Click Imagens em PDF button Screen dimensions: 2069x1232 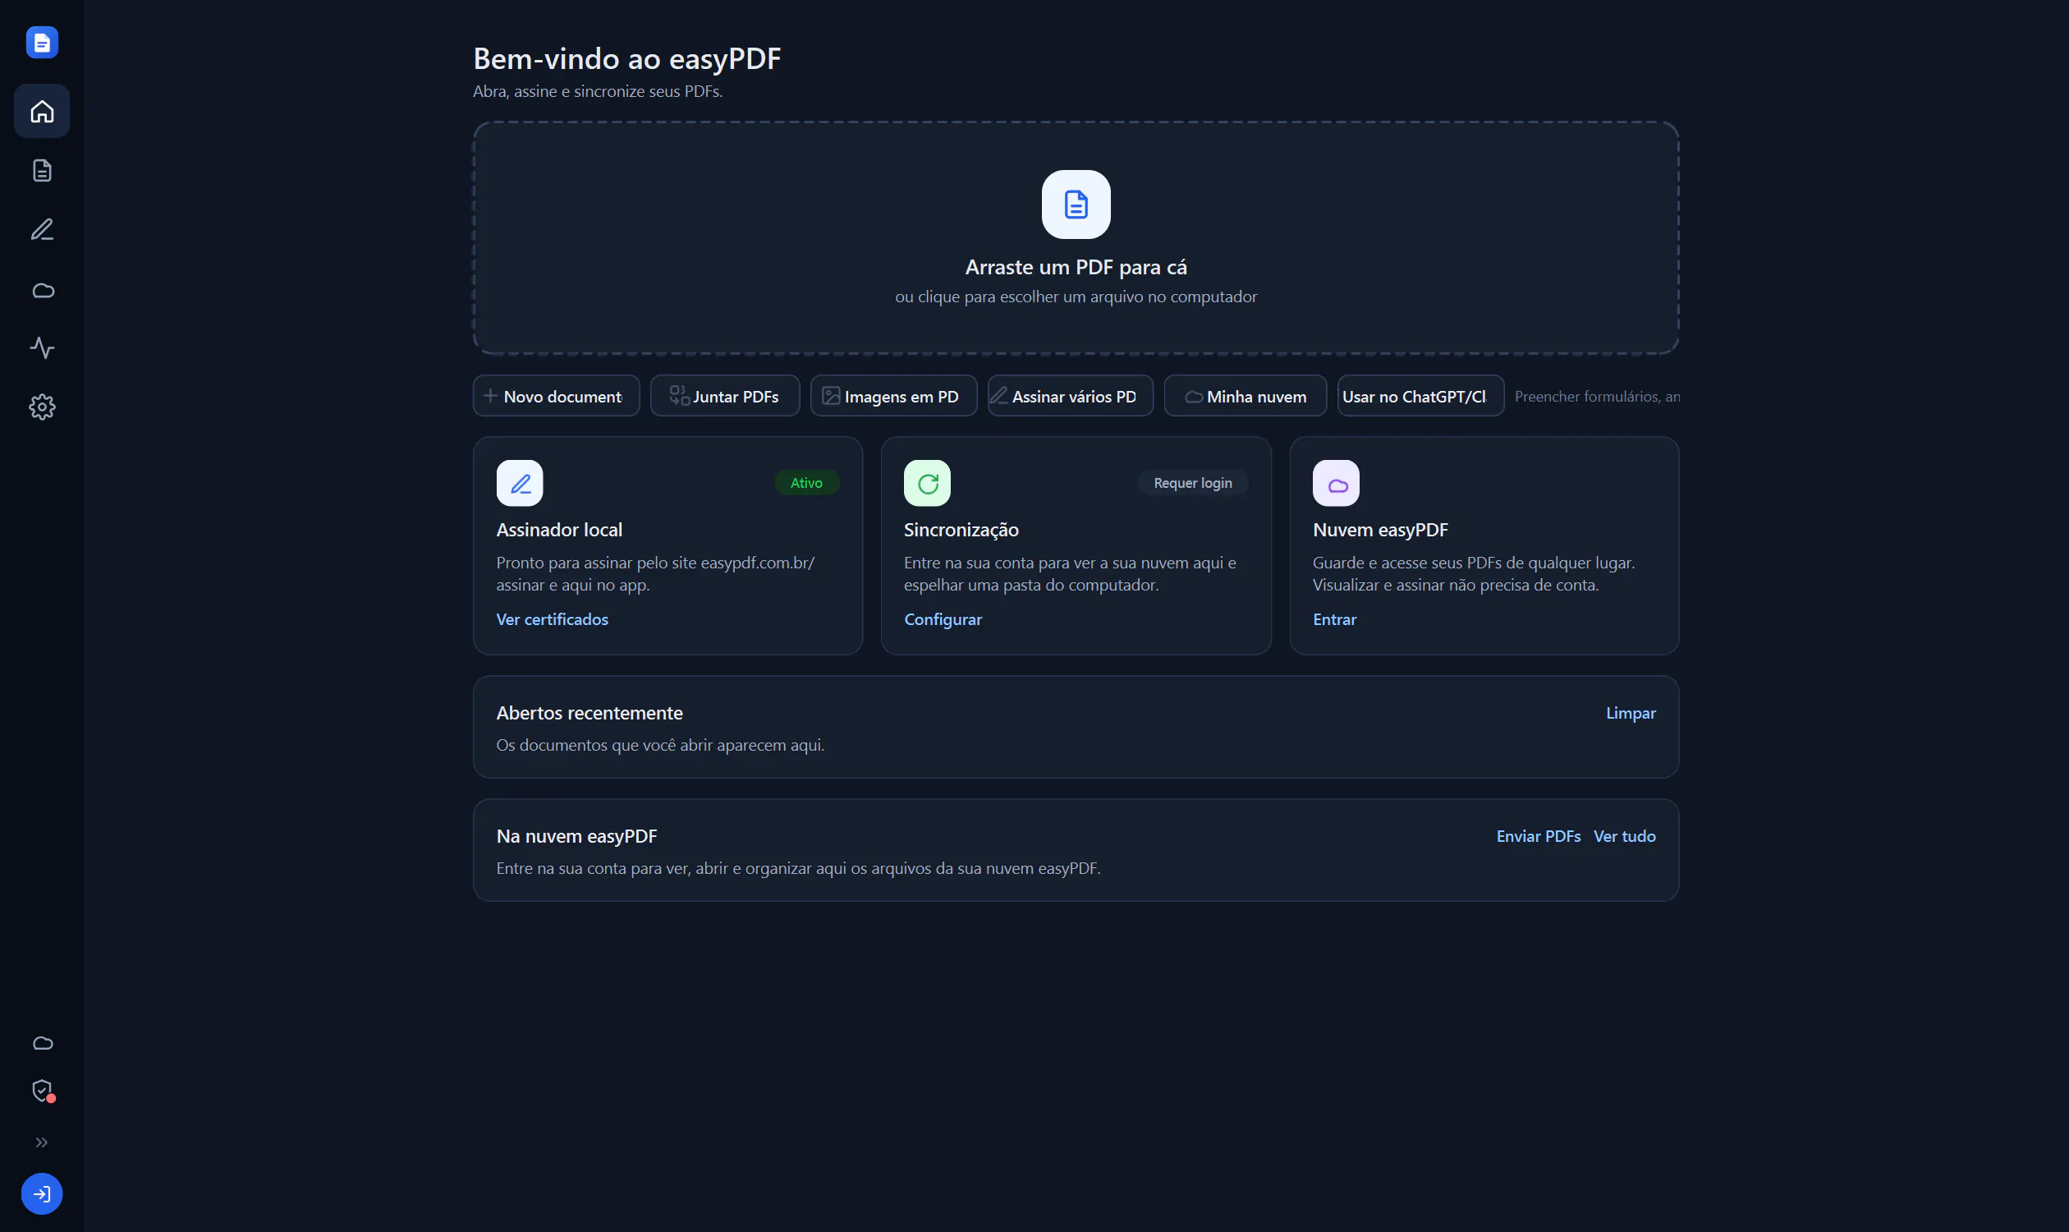pos(894,396)
